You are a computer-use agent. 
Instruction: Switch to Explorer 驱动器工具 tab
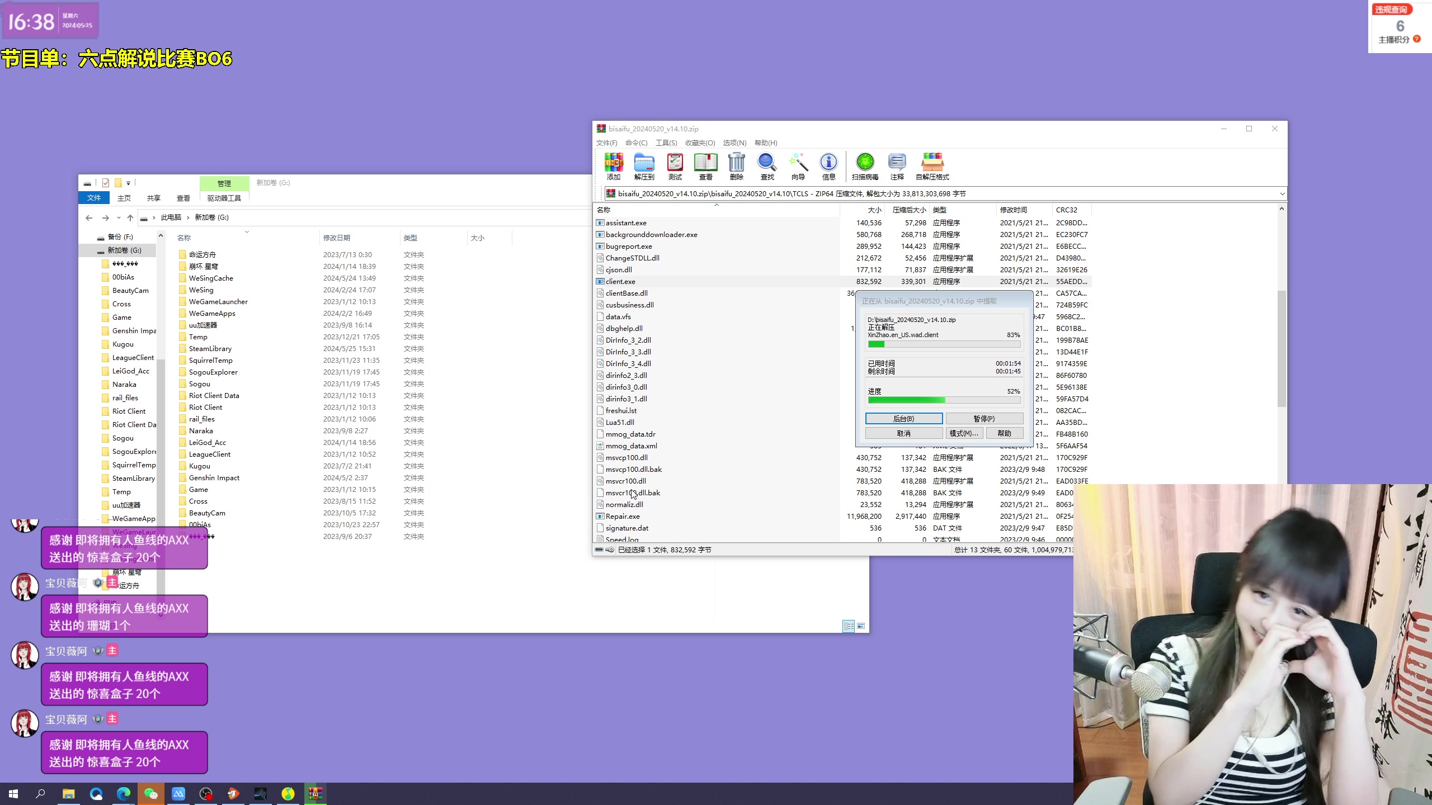[224, 198]
